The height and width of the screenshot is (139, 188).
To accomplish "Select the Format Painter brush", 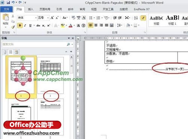I will (13, 27).
